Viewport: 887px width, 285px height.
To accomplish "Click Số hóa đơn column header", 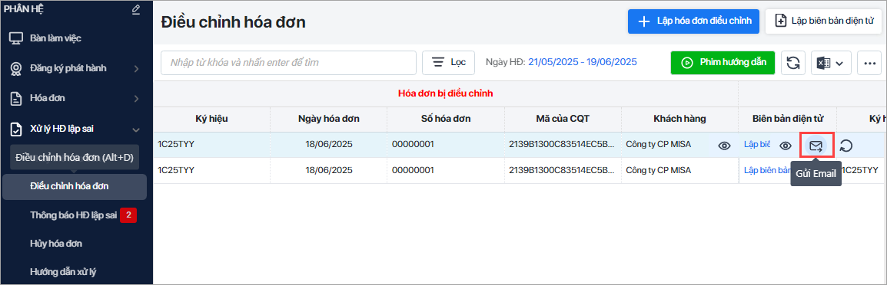I will pos(446,119).
